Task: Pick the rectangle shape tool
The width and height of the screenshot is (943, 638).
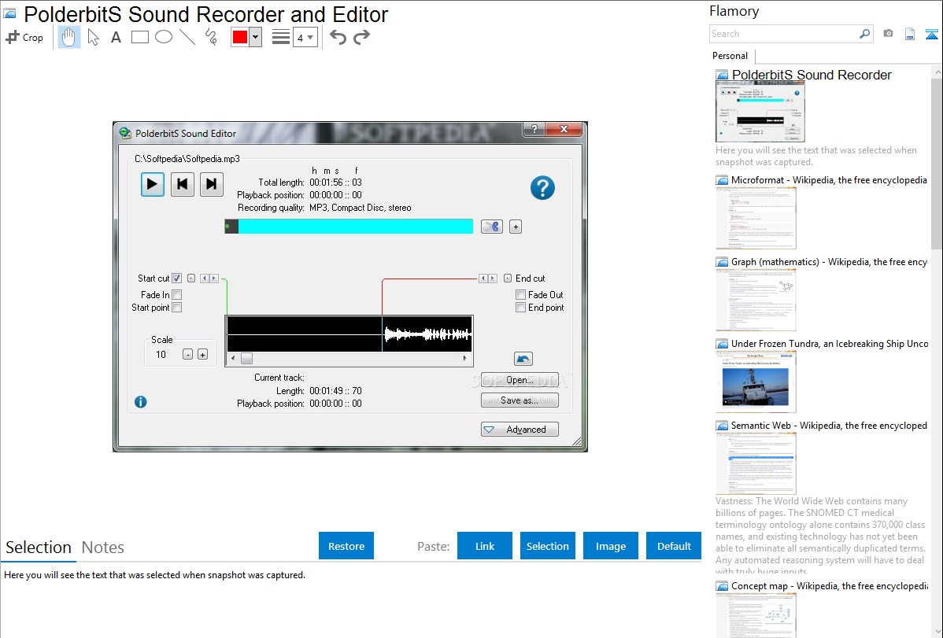Action: [139, 37]
